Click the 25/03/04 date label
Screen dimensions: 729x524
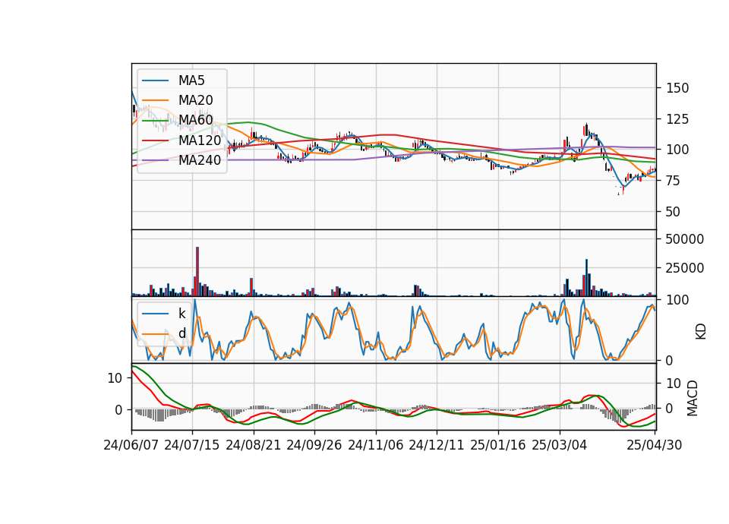pos(560,445)
